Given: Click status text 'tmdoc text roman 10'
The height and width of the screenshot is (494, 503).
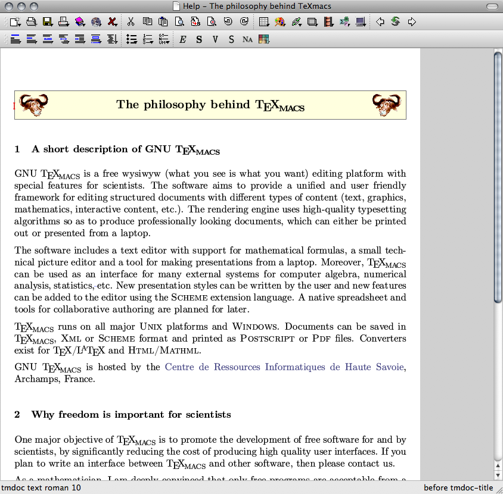Looking at the screenshot, I should point(41,488).
